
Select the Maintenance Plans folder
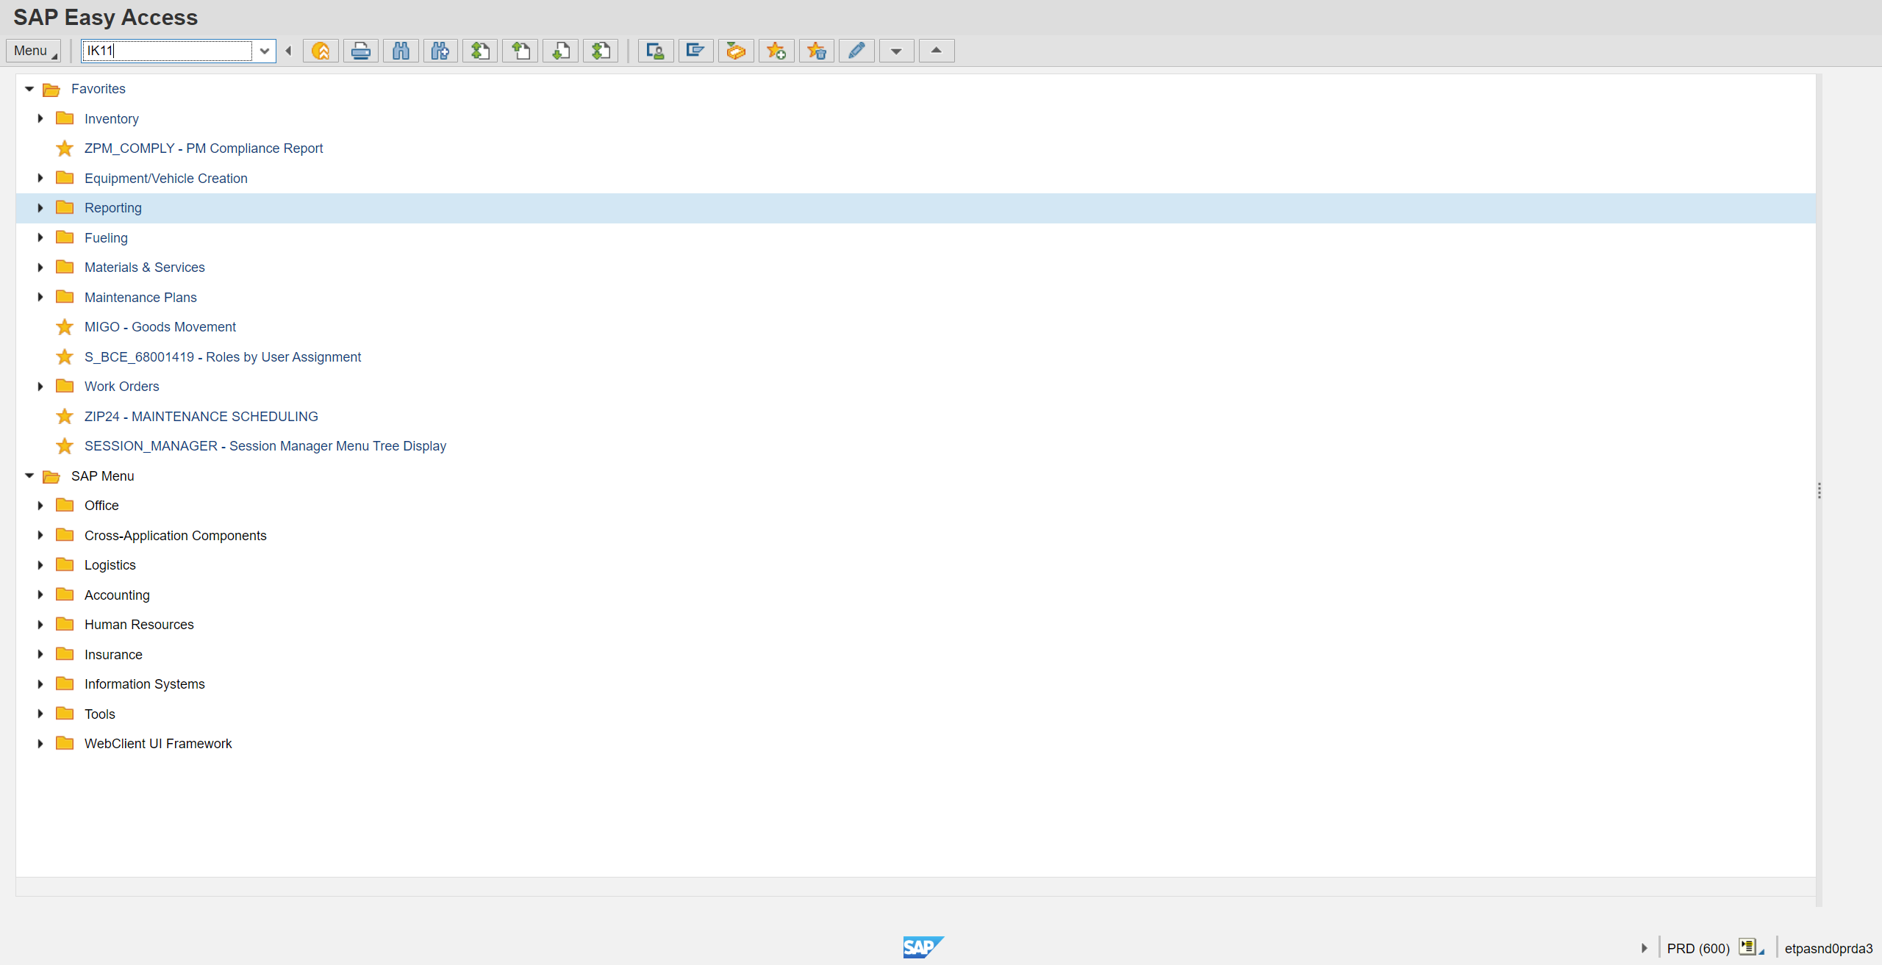click(140, 298)
